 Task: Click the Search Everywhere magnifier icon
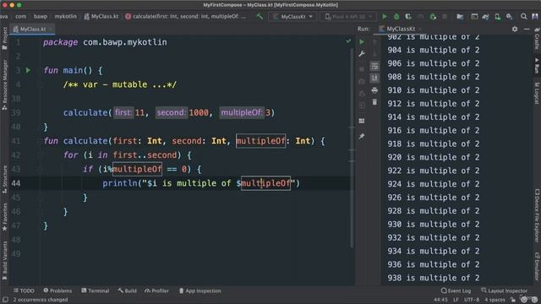[524, 16]
